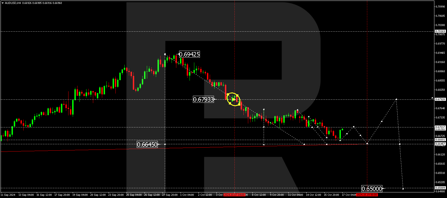Click the 0.70169 price tag on axis
The width and height of the screenshot is (447, 198).
click(440, 31)
